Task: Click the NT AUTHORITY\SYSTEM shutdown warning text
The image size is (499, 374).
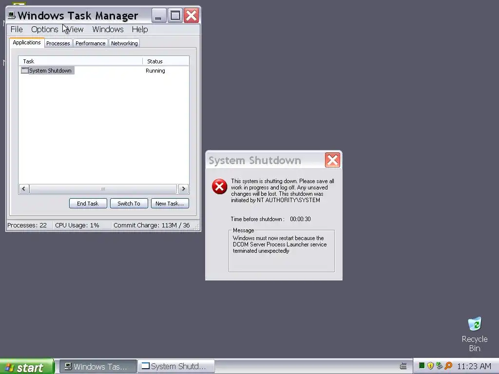Action: 283,190
